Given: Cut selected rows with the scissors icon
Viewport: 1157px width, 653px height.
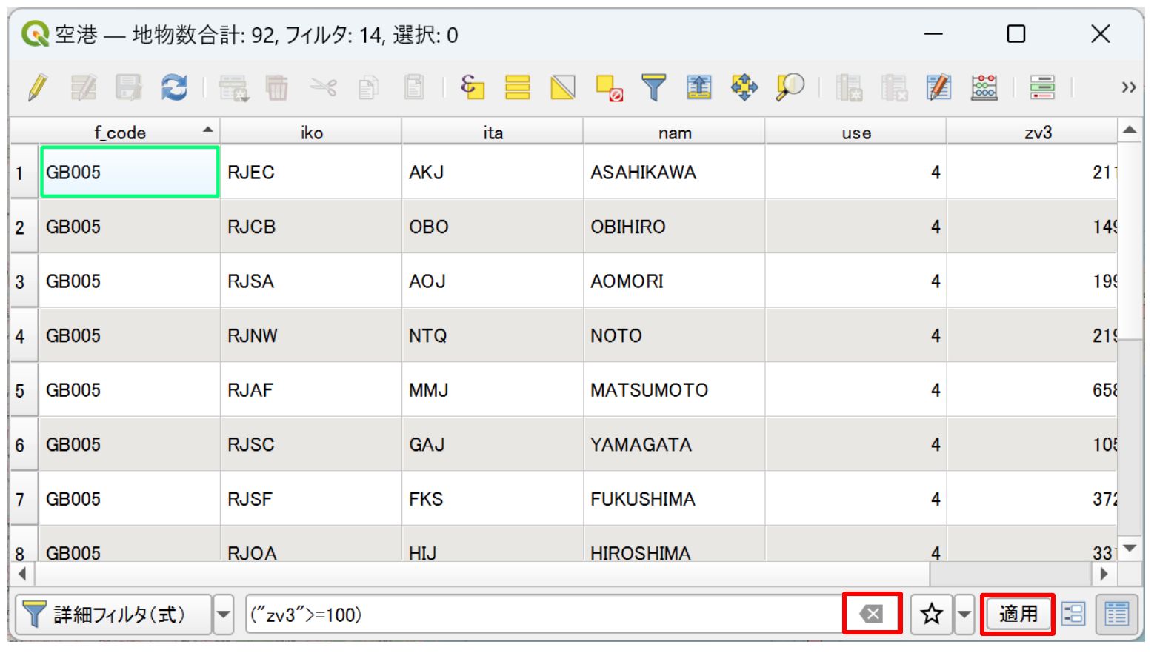Looking at the screenshot, I should pyautogui.click(x=323, y=87).
